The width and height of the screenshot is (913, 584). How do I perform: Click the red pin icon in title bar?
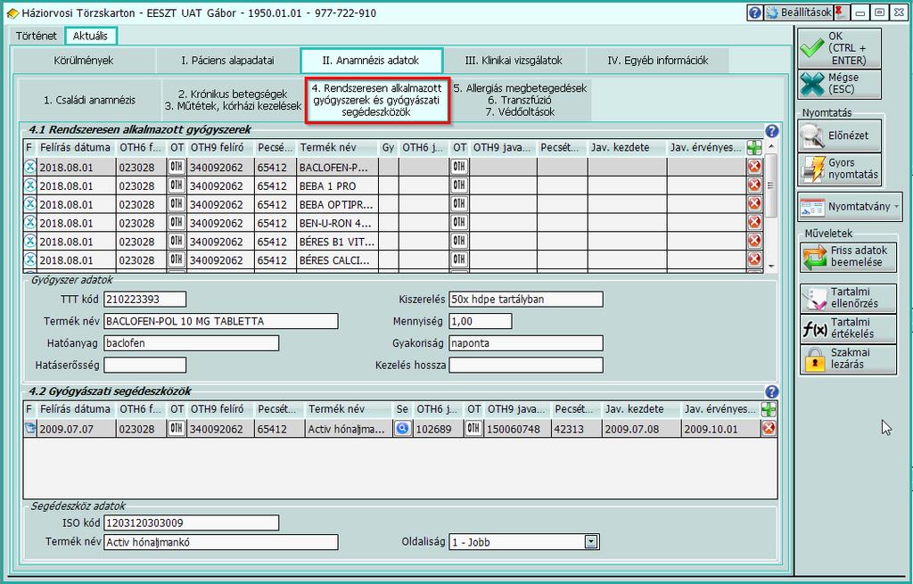click(840, 12)
